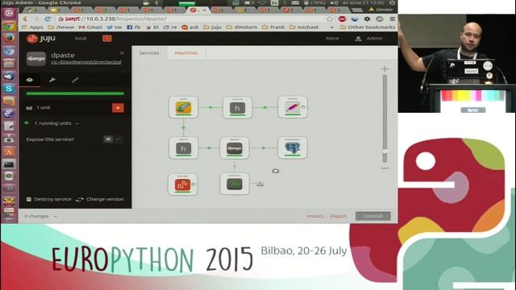Bookmark page with star icon
The width and height of the screenshot is (516, 290).
(x=330, y=19)
